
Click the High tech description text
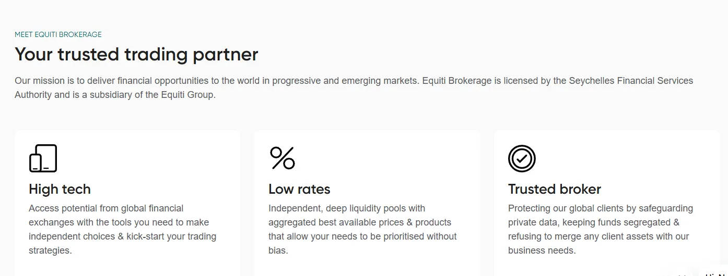click(x=123, y=229)
